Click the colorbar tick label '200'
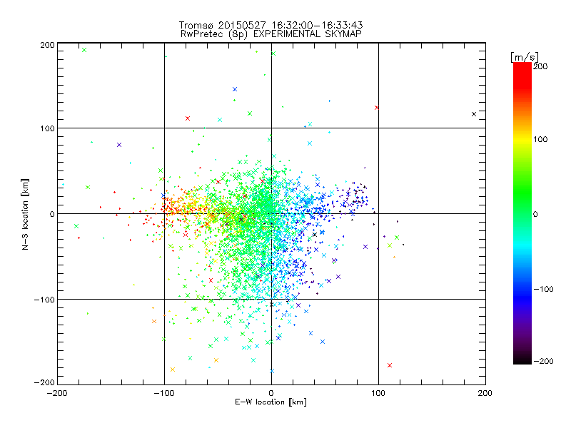 540,66
